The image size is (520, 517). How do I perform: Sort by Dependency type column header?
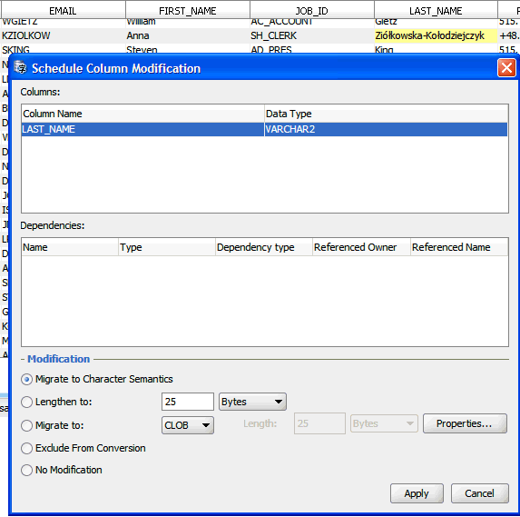264,247
